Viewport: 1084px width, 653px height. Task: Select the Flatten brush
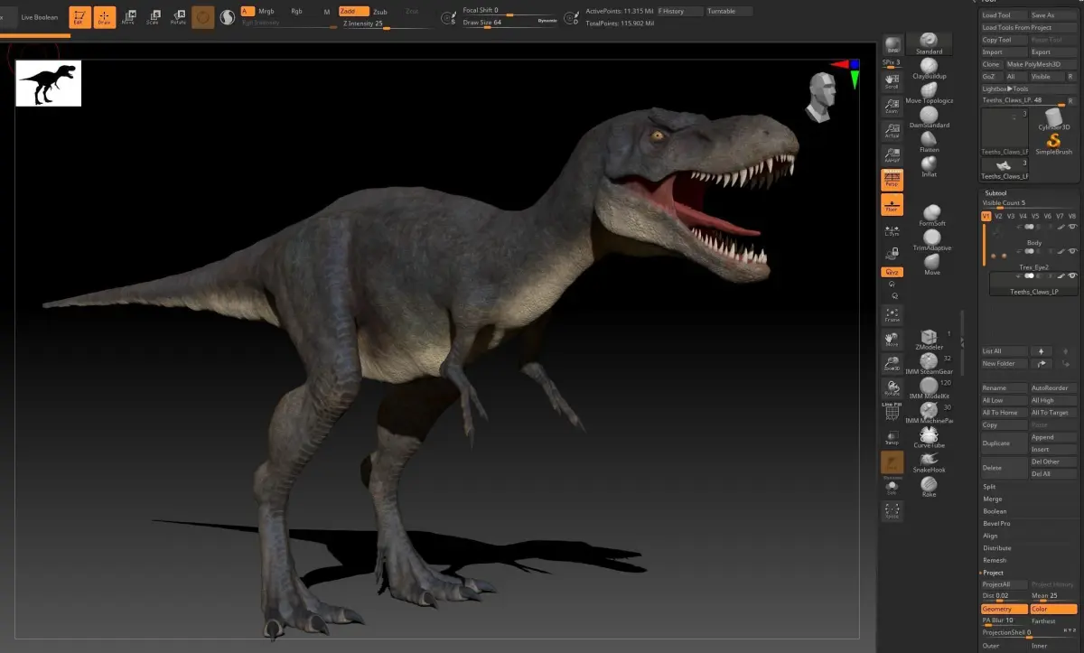tap(929, 141)
